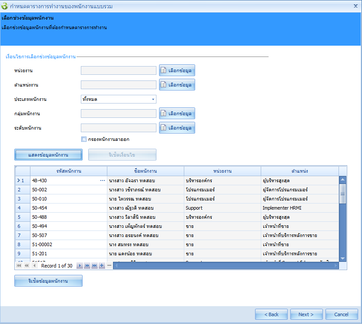Screen dimensions: 362x324
Task: Click เลือกข้อมูล button for กลุ่มพนักงาน
Action: [x=177, y=113]
